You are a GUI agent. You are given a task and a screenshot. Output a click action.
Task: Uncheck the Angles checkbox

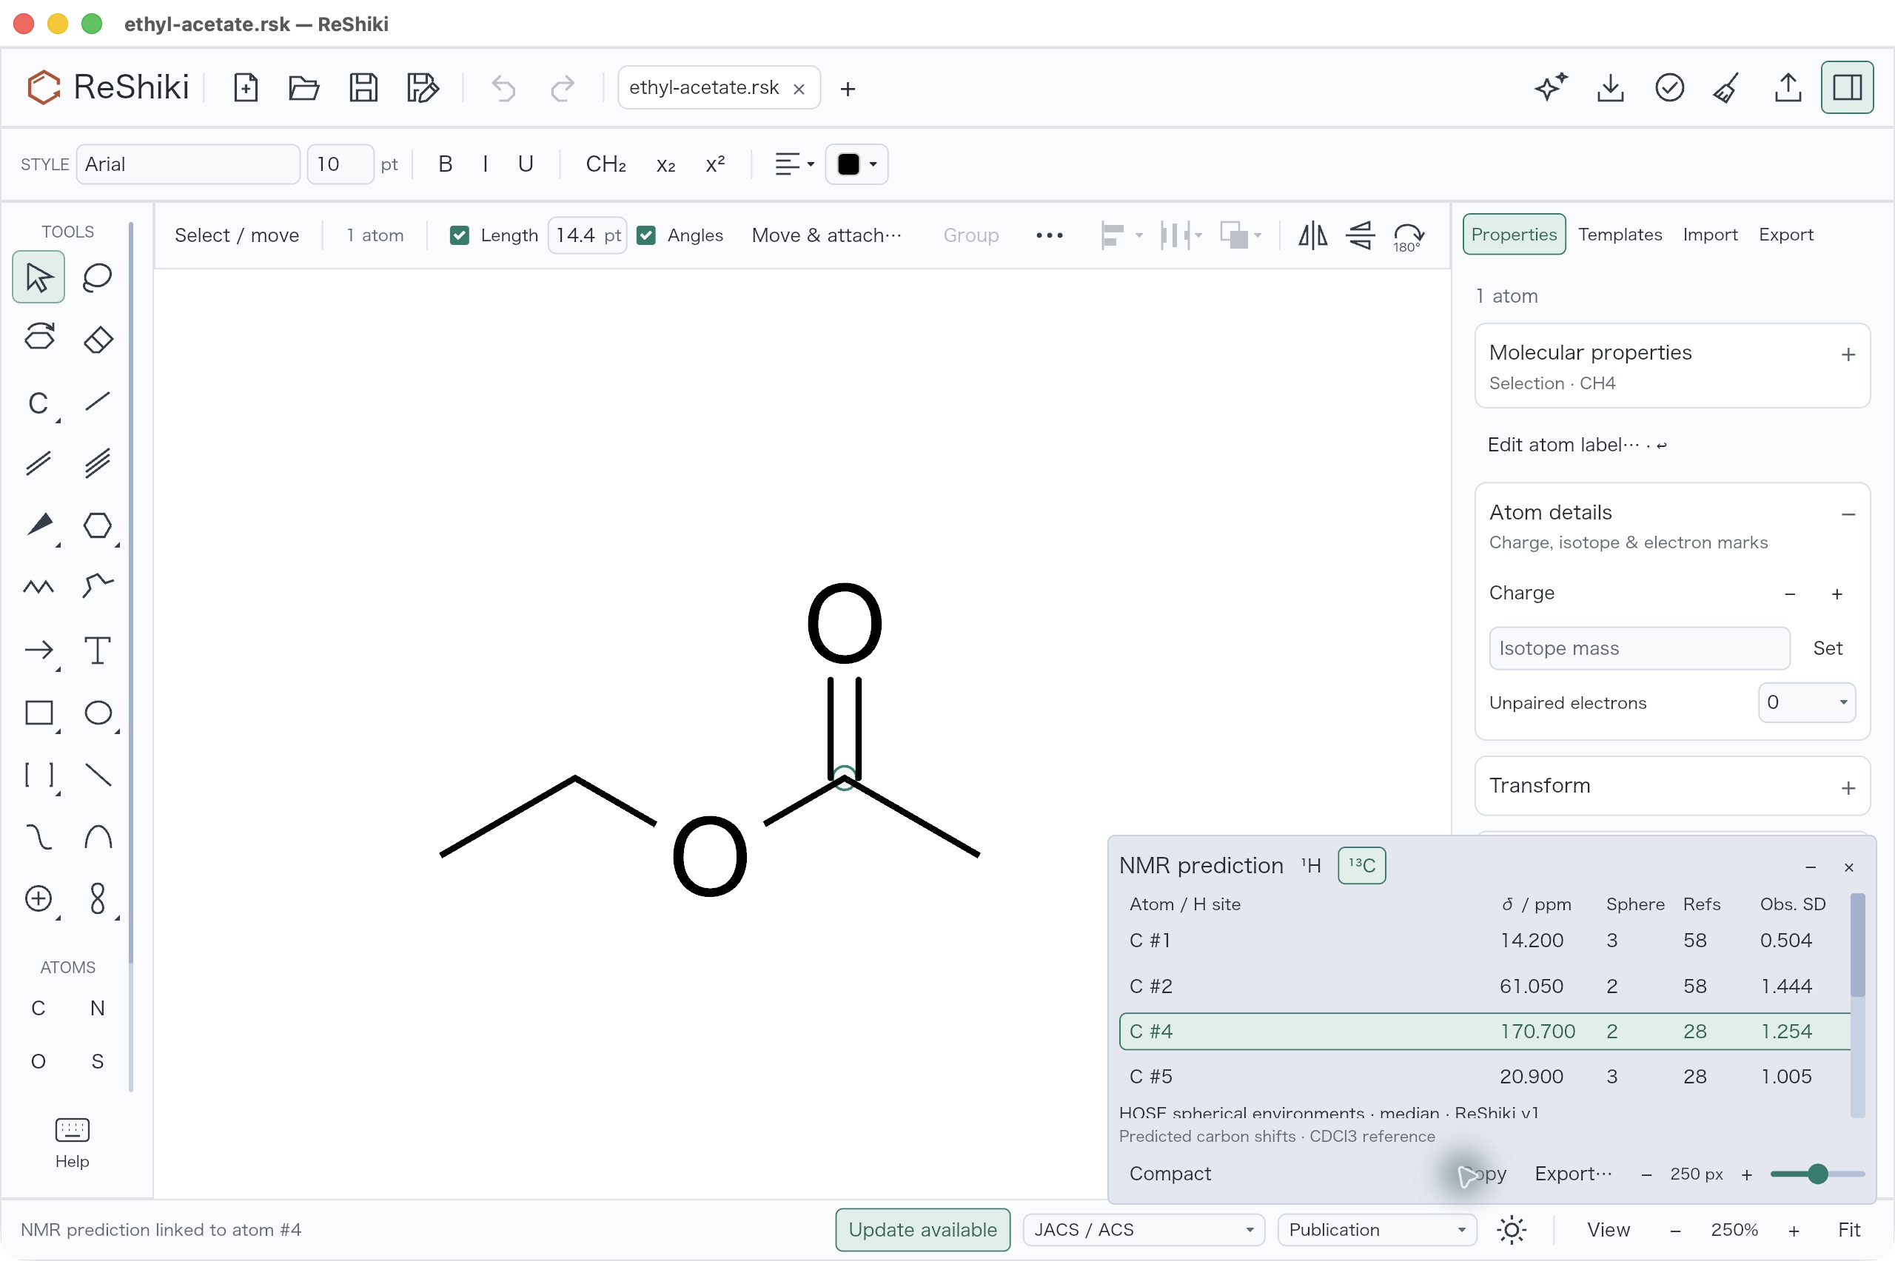646,235
